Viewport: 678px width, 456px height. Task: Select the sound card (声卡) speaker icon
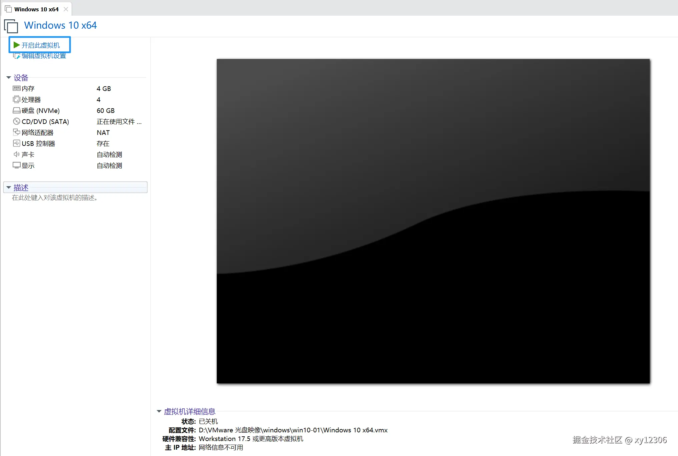[16, 154]
